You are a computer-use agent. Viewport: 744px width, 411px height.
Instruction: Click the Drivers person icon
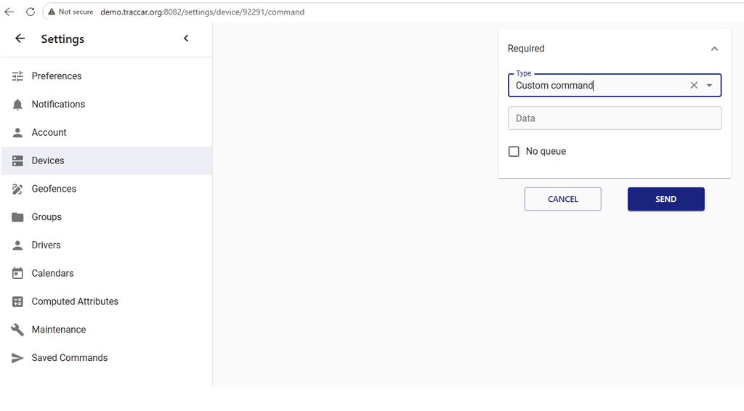coord(17,245)
